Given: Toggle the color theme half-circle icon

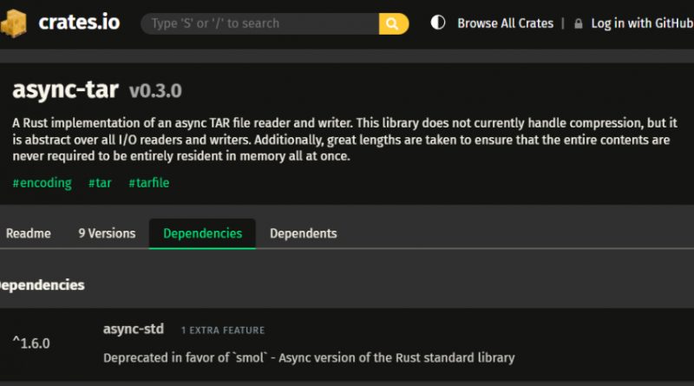Looking at the screenshot, I should [x=438, y=23].
